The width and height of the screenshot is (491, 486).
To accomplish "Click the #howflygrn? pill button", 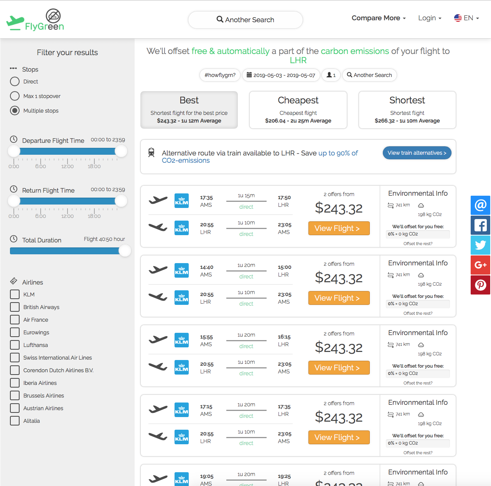I will tap(220, 75).
